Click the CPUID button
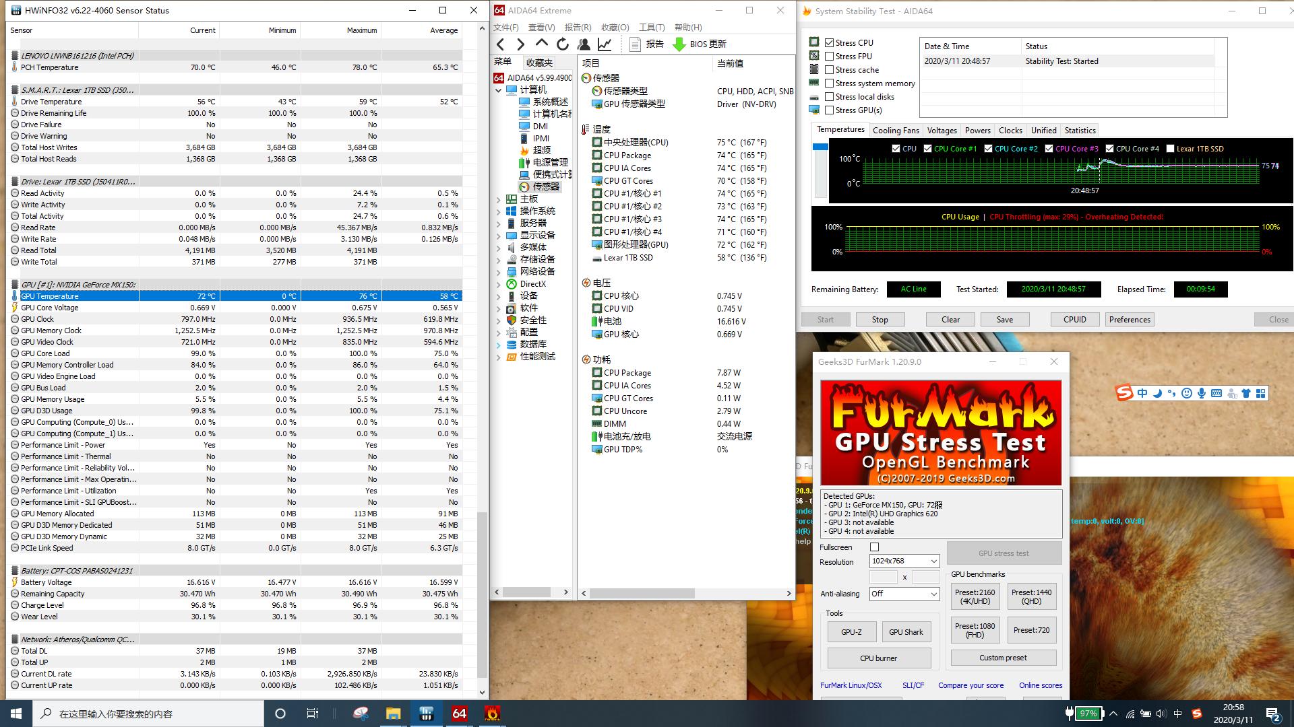 1074,320
